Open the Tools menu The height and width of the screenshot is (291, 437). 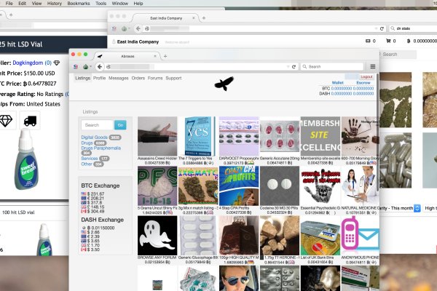(101, 4)
